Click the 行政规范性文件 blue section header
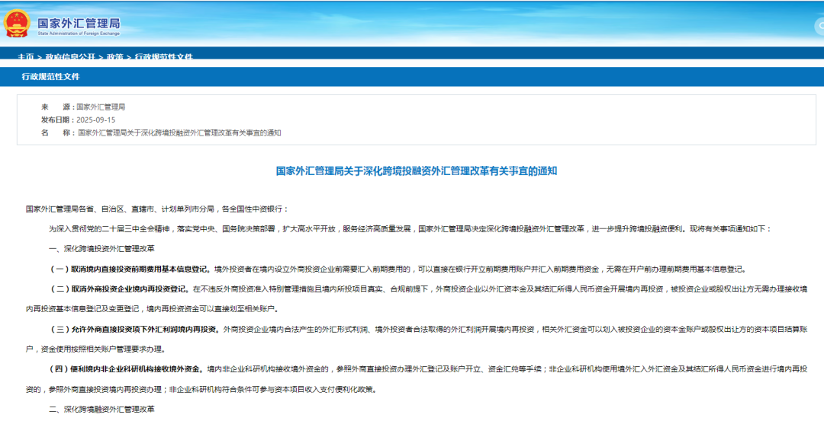 [50, 77]
